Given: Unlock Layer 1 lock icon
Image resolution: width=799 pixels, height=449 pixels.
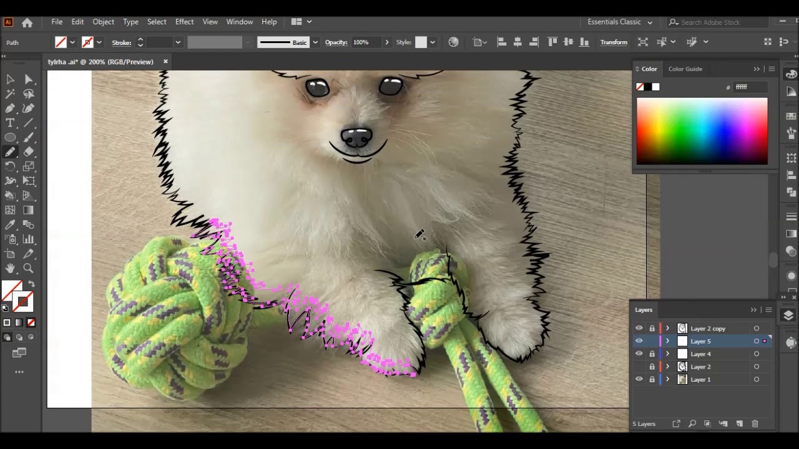Looking at the screenshot, I should [x=652, y=379].
